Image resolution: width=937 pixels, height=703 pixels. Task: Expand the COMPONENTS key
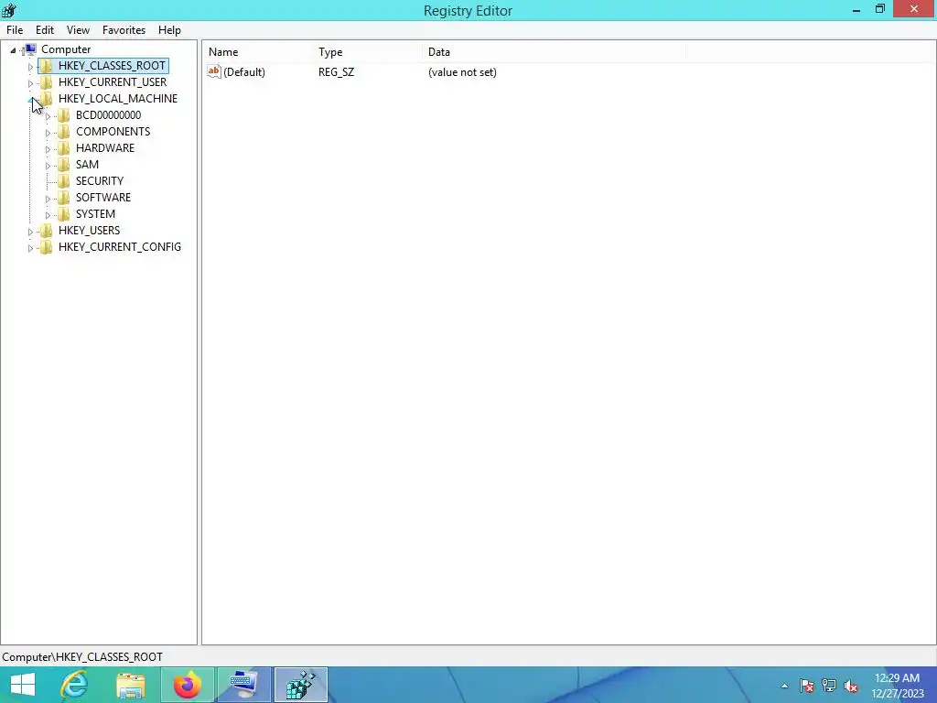pos(48,132)
